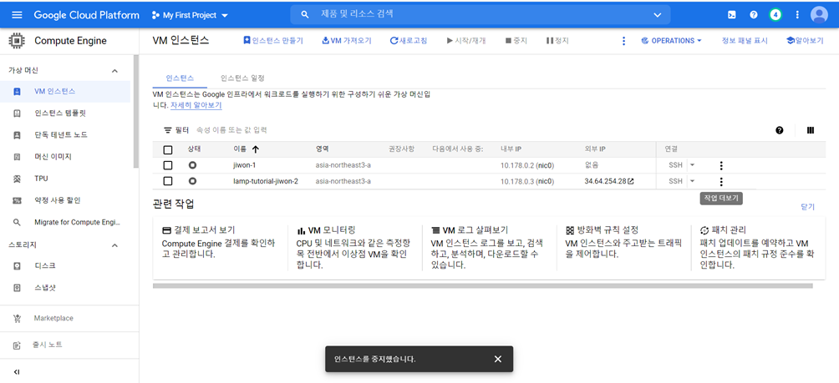Click SSH button for jiwon-1
This screenshot has width=839, height=383.
pos(676,165)
